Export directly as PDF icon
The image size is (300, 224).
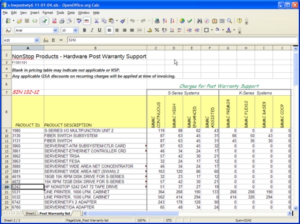[x=54, y=21]
